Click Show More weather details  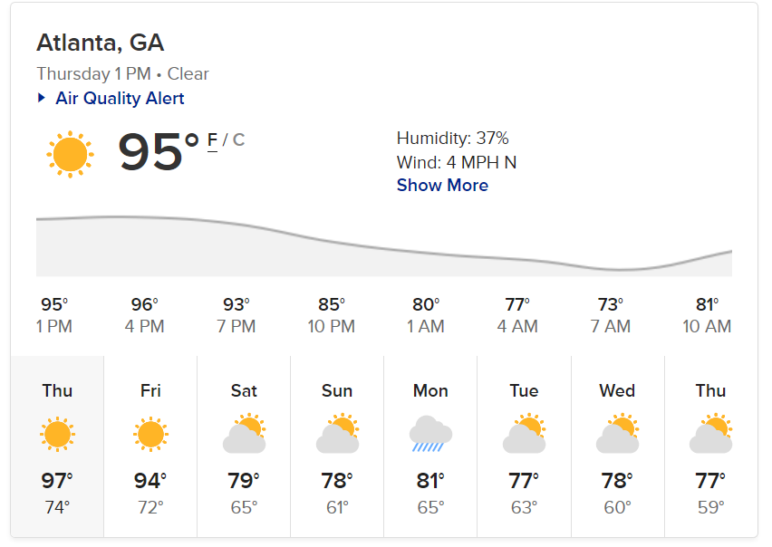[442, 186]
